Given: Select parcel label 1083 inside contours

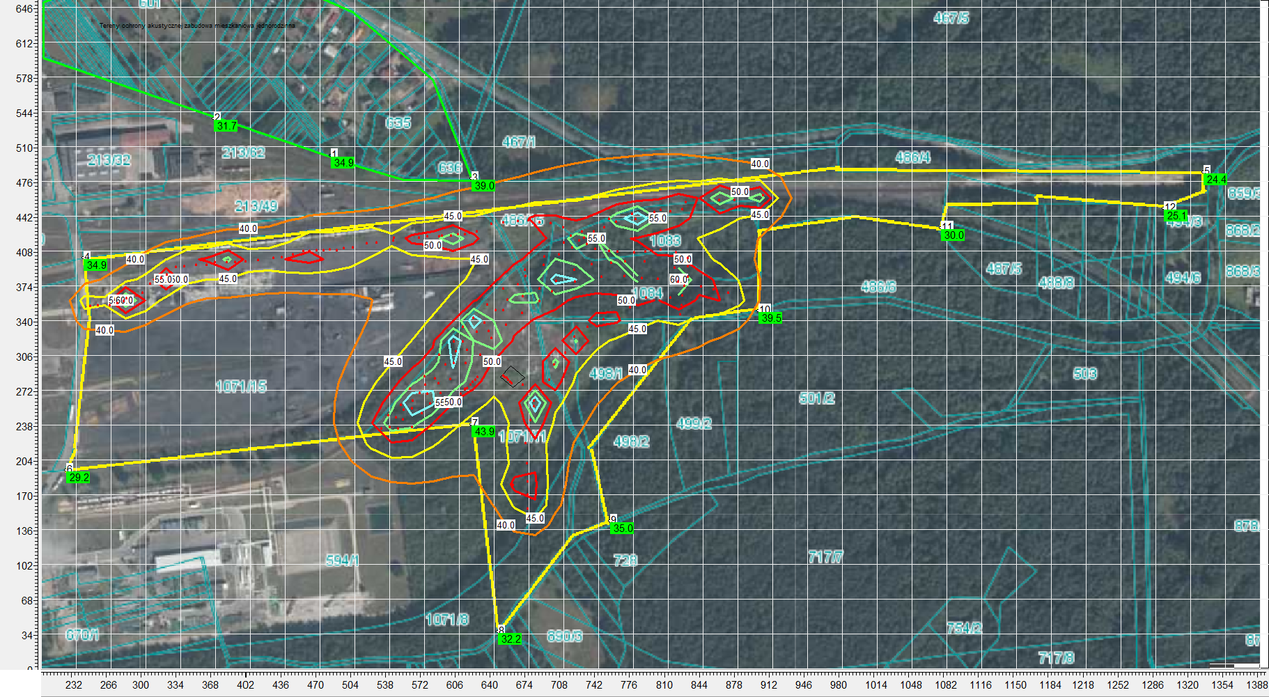Looking at the screenshot, I should pyautogui.click(x=664, y=241).
